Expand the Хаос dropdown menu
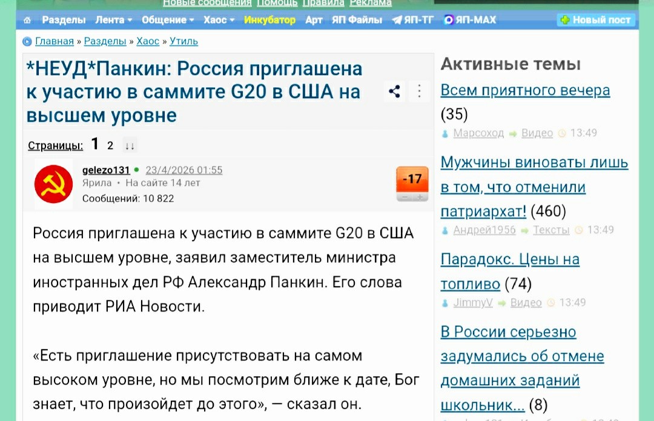654x421 pixels. 219,20
